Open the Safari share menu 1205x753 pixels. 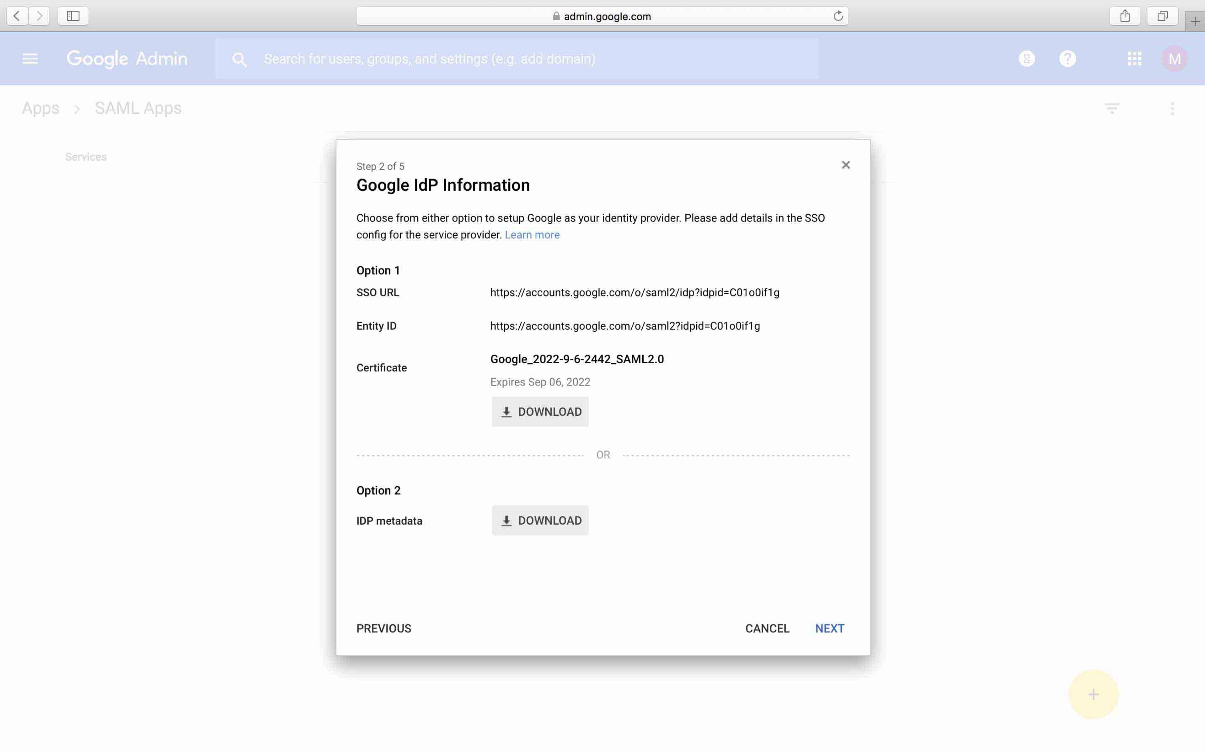click(1125, 16)
